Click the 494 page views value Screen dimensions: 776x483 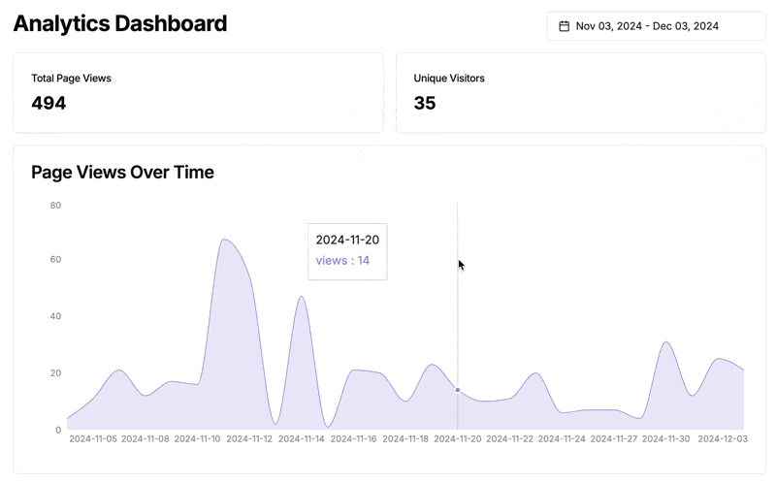click(48, 103)
